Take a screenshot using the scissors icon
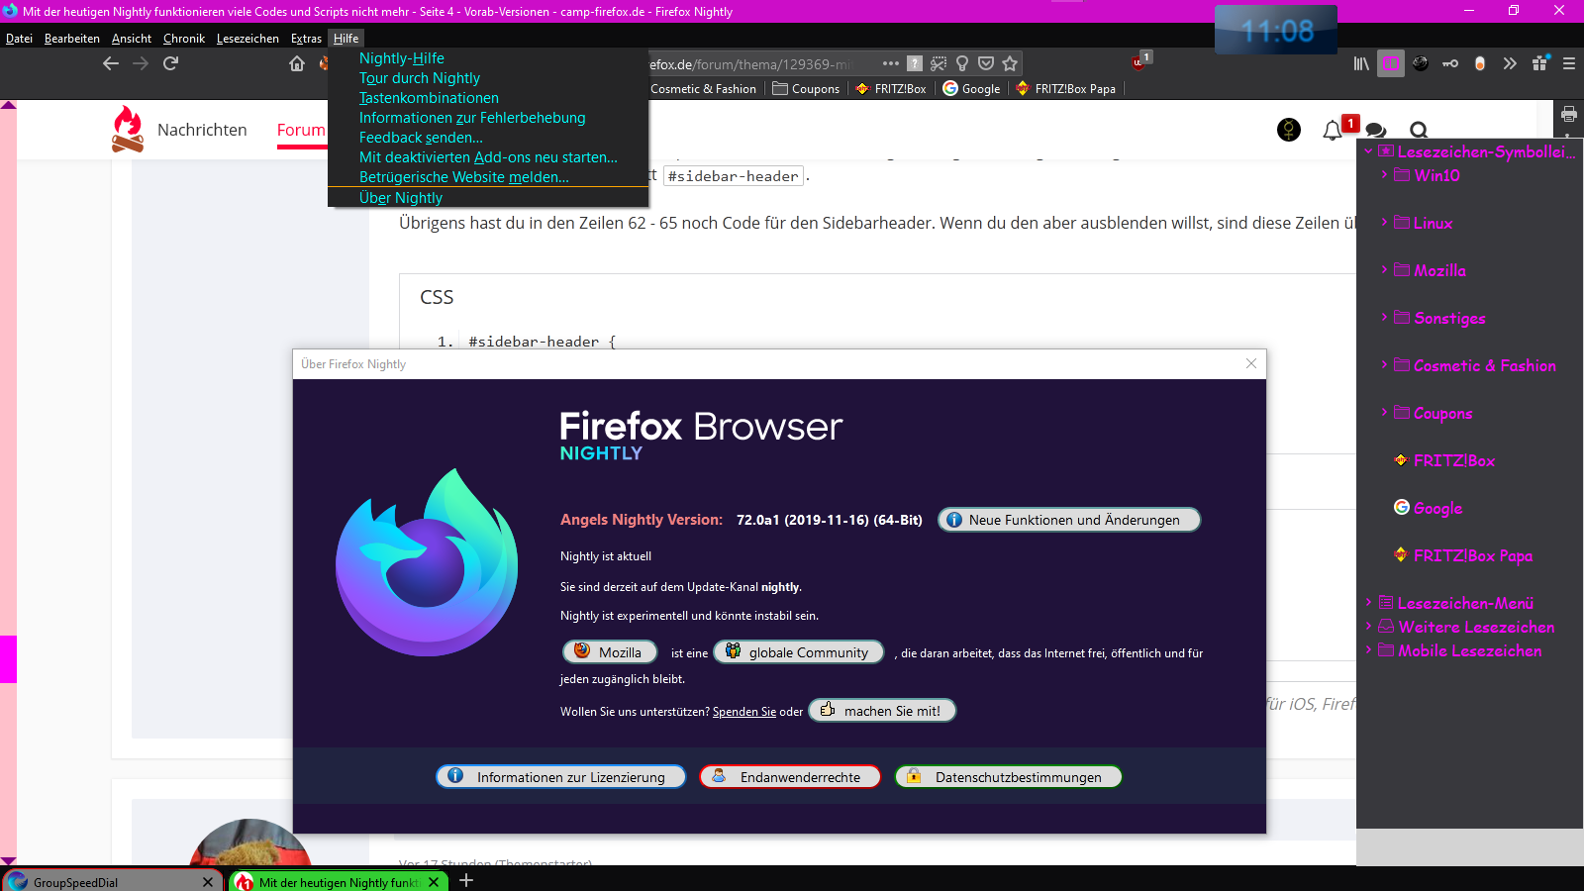The width and height of the screenshot is (1584, 891). point(939,63)
